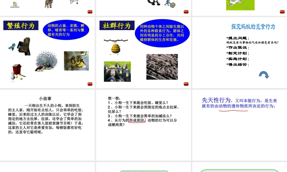This screenshot has width=287, height=172.
Task: Click the bullet 作出假设
Action: 238,48
